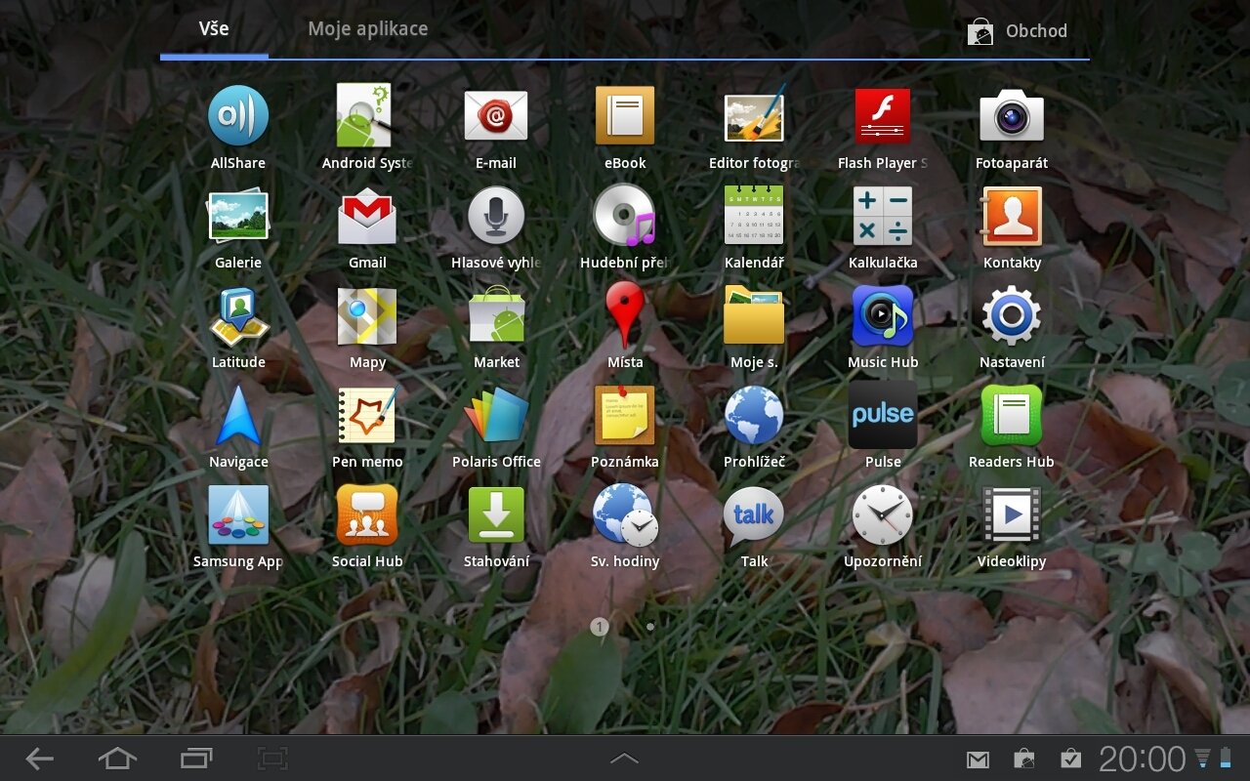Open Market notification in status bar

[x=1024, y=759]
